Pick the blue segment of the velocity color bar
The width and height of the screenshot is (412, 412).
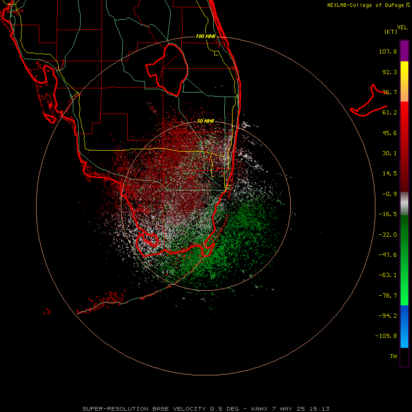click(404, 326)
